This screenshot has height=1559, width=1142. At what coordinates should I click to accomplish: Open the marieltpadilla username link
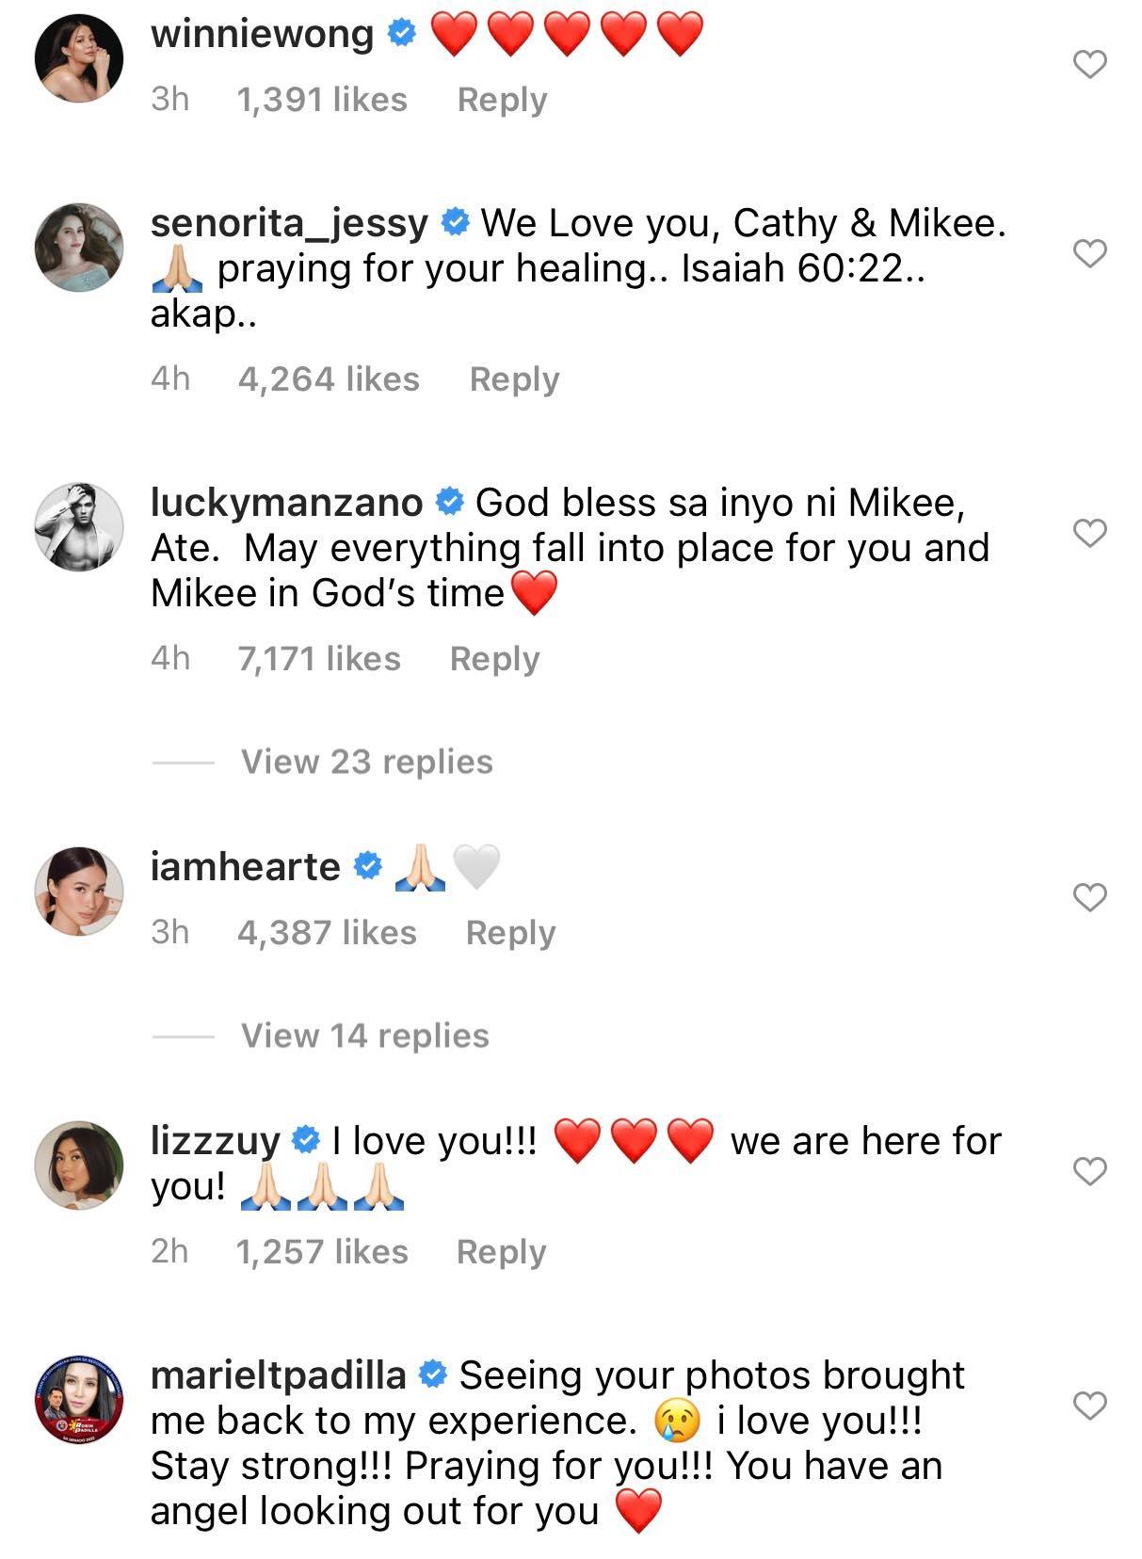(x=279, y=1375)
